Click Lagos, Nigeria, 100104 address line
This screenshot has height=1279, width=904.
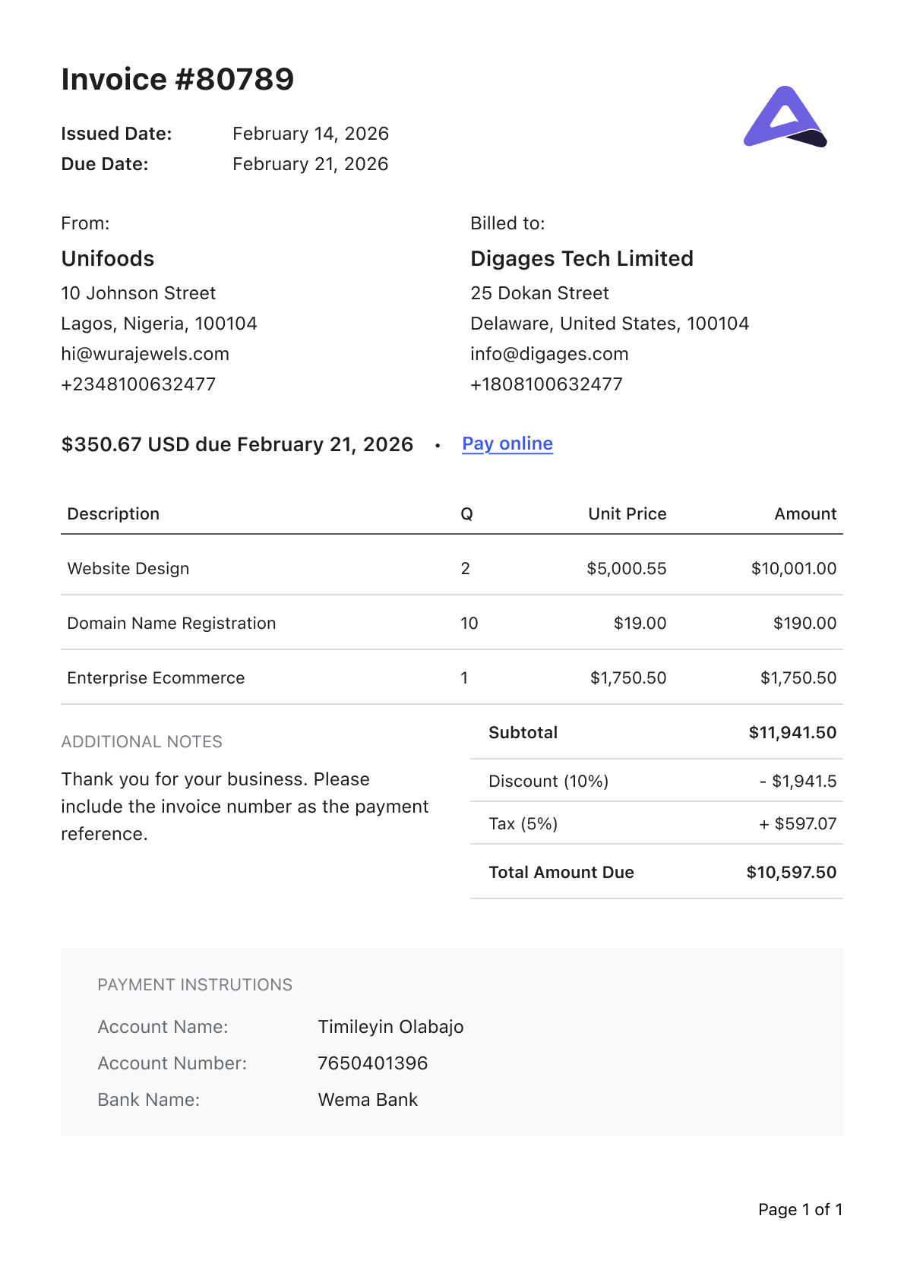[160, 324]
